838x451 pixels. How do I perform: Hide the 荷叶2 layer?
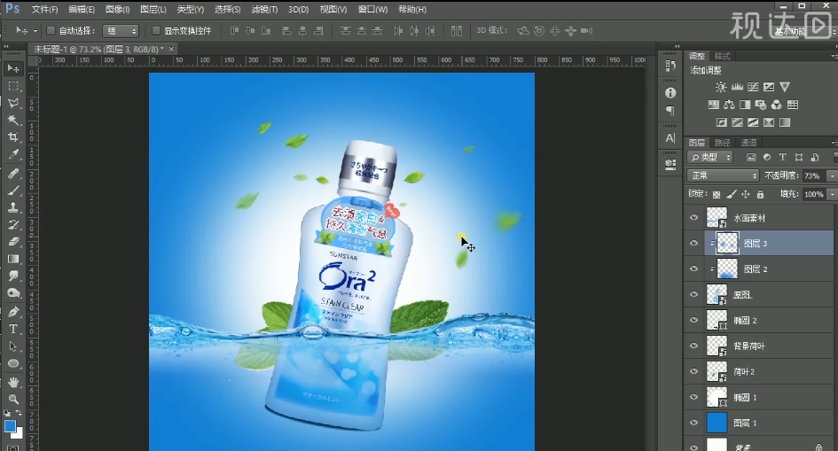coord(693,371)
